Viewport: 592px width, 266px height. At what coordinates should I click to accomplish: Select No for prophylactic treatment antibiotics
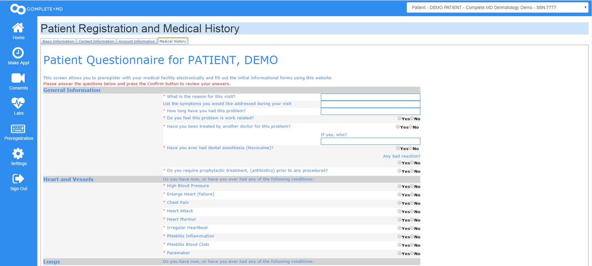pos(412,171)
